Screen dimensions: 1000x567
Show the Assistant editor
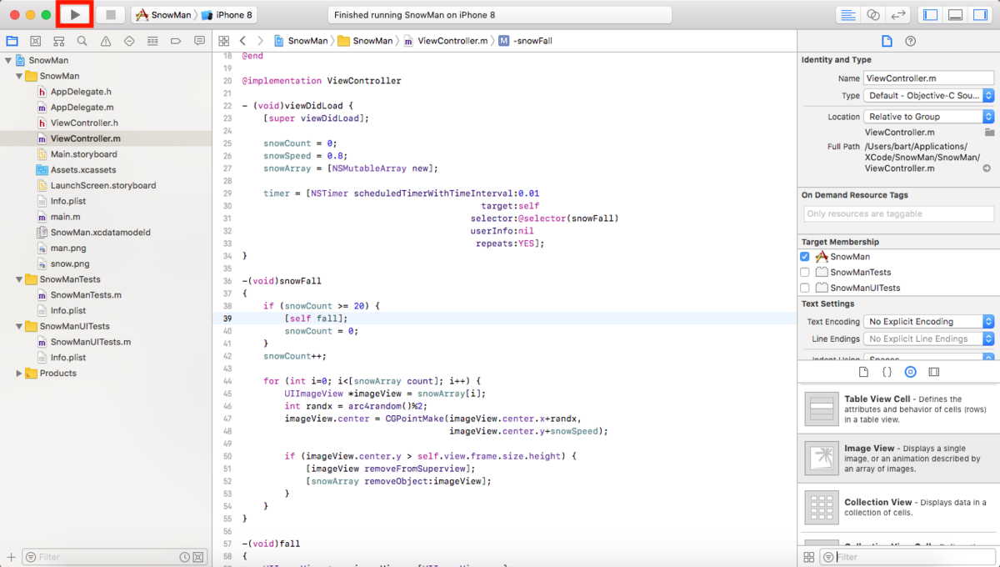click(x=872, y=15)
